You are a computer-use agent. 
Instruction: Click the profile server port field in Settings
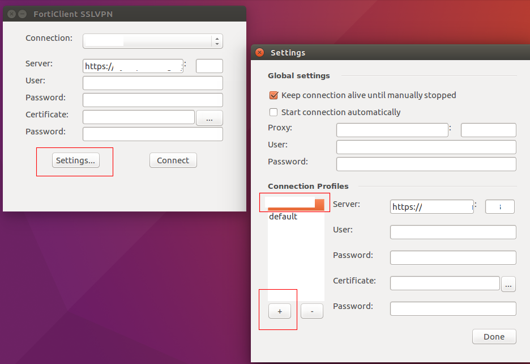pyautogui.click(x=500, y=206)
